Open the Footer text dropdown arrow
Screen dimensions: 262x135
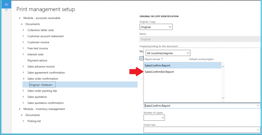click(x=258, y=130)
